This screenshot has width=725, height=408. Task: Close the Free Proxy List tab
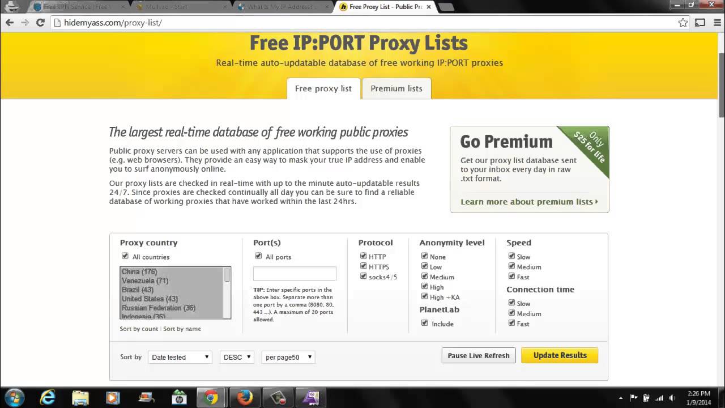429,7
